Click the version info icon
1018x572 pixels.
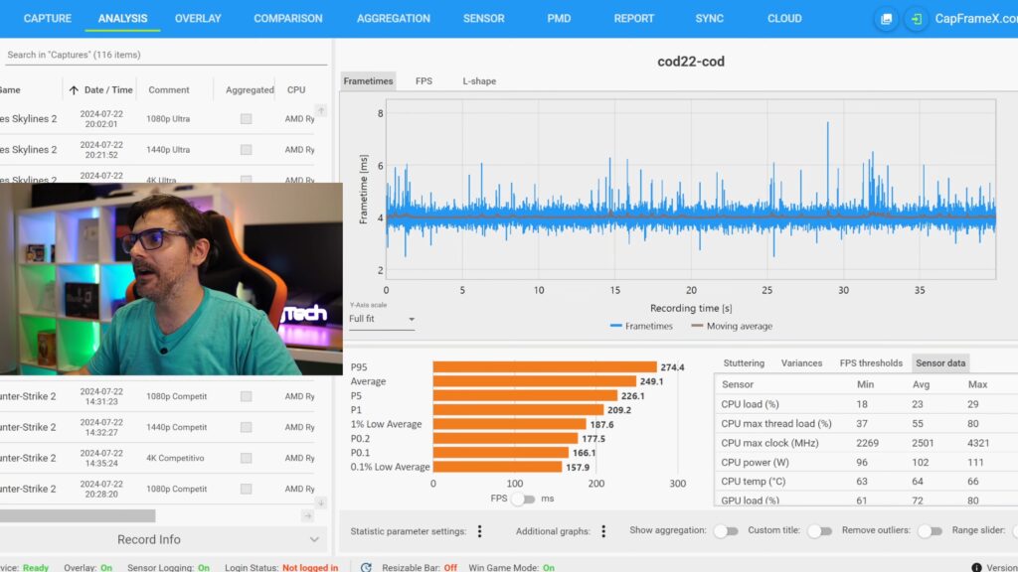tap(976, 567)
